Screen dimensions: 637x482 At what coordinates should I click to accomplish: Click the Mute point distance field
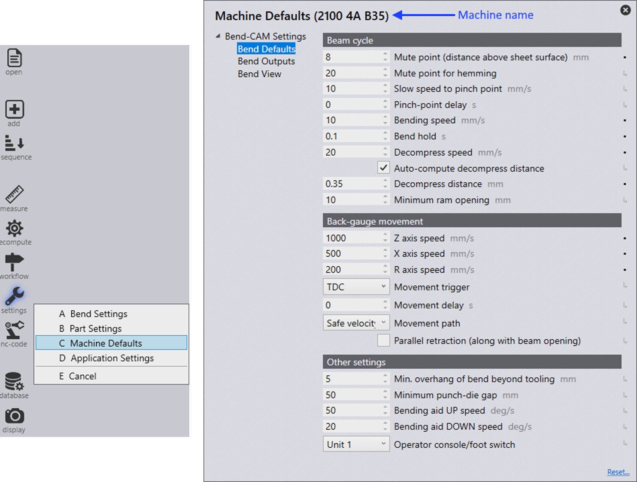[x=355, y=57]
